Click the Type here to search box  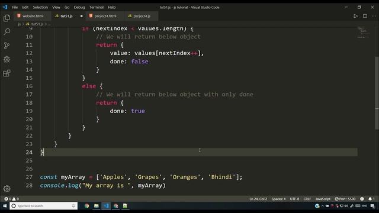click(x=43, y=206)
